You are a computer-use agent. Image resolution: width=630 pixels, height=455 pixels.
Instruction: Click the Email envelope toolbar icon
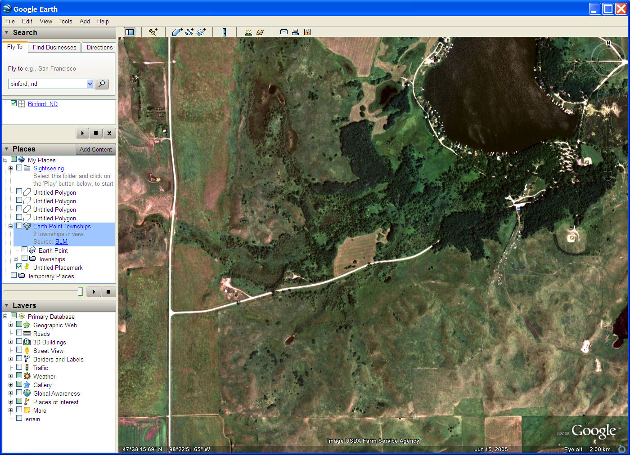pos(284,32)
